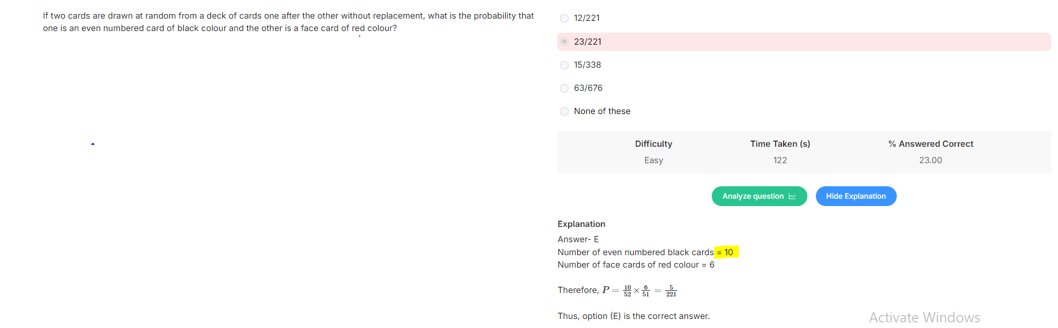Click the chart icon in Analyze question
Screen dimensions: 1058x328
(792, 196)
